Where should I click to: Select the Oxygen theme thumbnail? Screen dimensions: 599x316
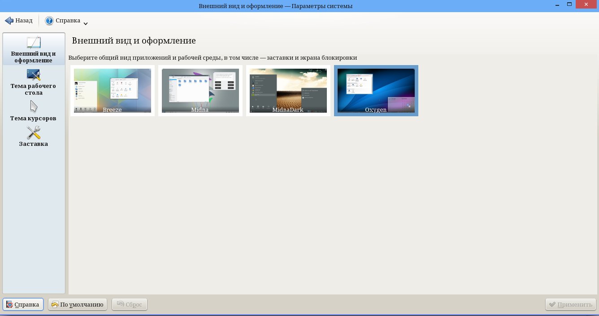376,91
